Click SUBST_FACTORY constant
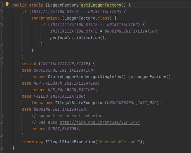Image resolution: width=191 pixels, height=153 pixels. (x=63, y=129)
